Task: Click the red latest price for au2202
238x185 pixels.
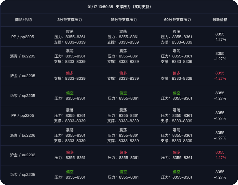Action: (x=220, y=152)
